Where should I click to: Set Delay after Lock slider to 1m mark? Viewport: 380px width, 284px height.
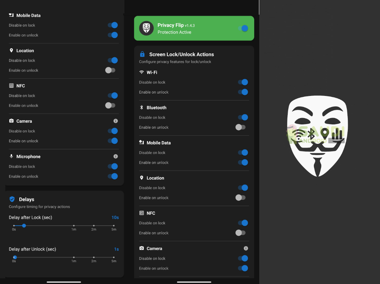[x=74, y=226]
